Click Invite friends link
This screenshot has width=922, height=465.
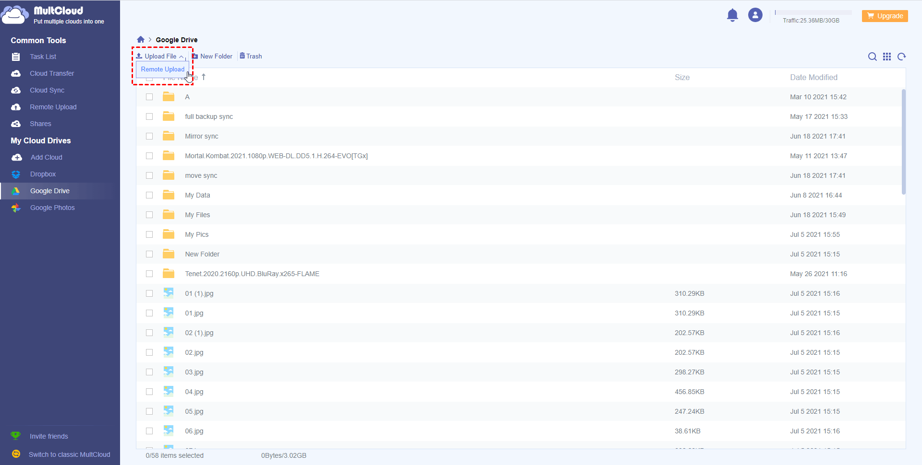click(49, 436)
